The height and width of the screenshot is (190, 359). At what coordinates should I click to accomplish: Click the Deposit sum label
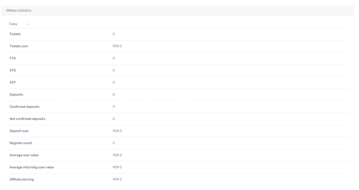(19, 131)
